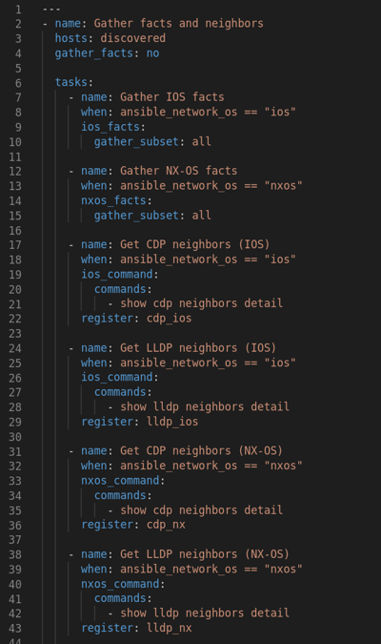Click the 'tasks' key on line 6

70,82
